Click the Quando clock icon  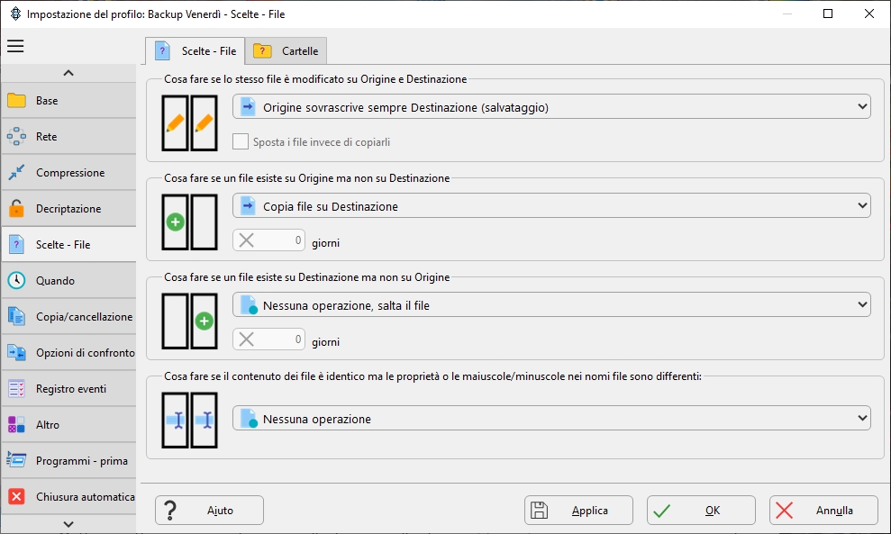16,281
